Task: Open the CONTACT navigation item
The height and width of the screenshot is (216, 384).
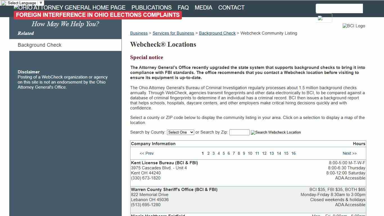Action: pyautogui.click(x=231, y=8)
